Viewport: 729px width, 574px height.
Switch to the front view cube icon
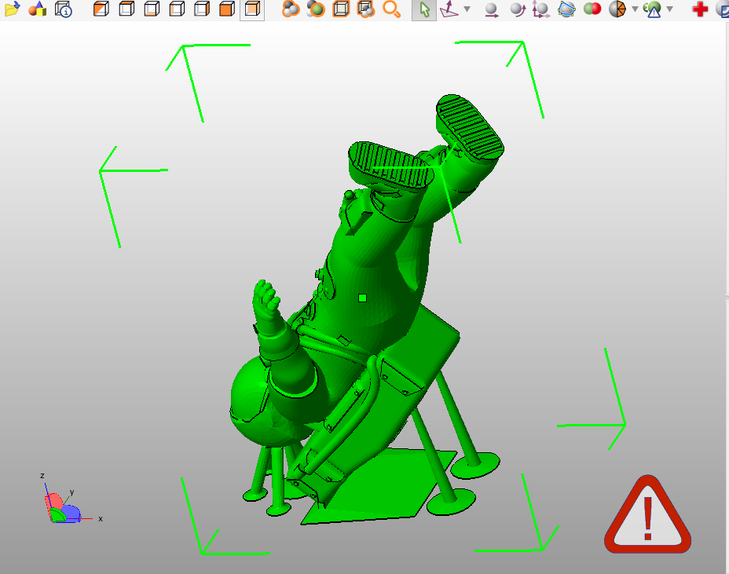pyautogui.click(x=227, y=9)
